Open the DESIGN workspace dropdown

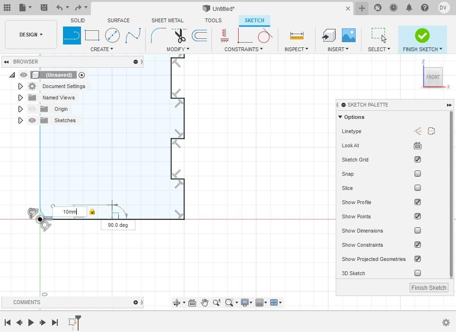pos(31,35)
